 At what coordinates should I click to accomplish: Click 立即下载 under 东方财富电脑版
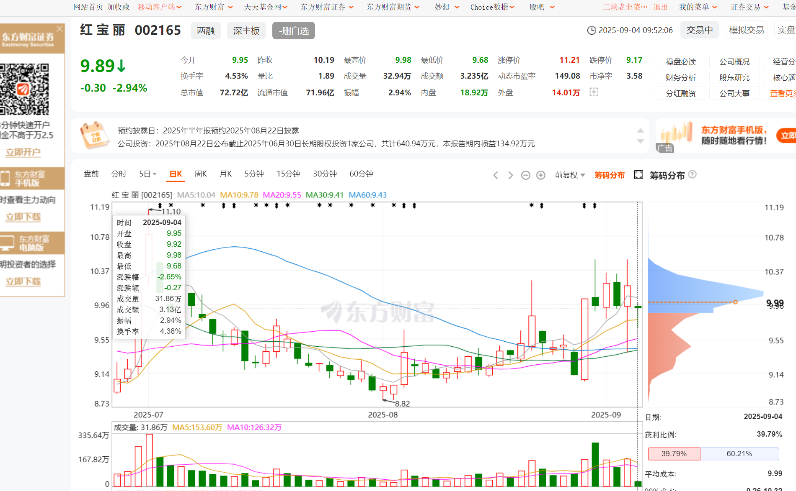click(23, 281)
